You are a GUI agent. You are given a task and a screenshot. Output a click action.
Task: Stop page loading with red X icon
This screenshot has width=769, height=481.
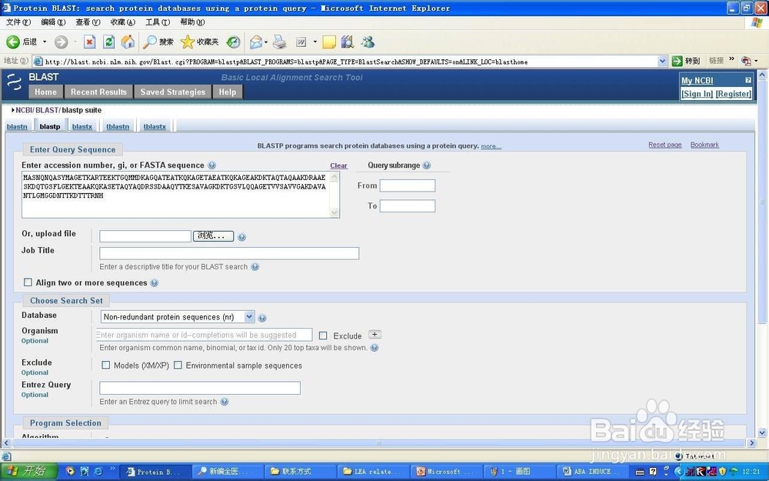pos(89,42)
